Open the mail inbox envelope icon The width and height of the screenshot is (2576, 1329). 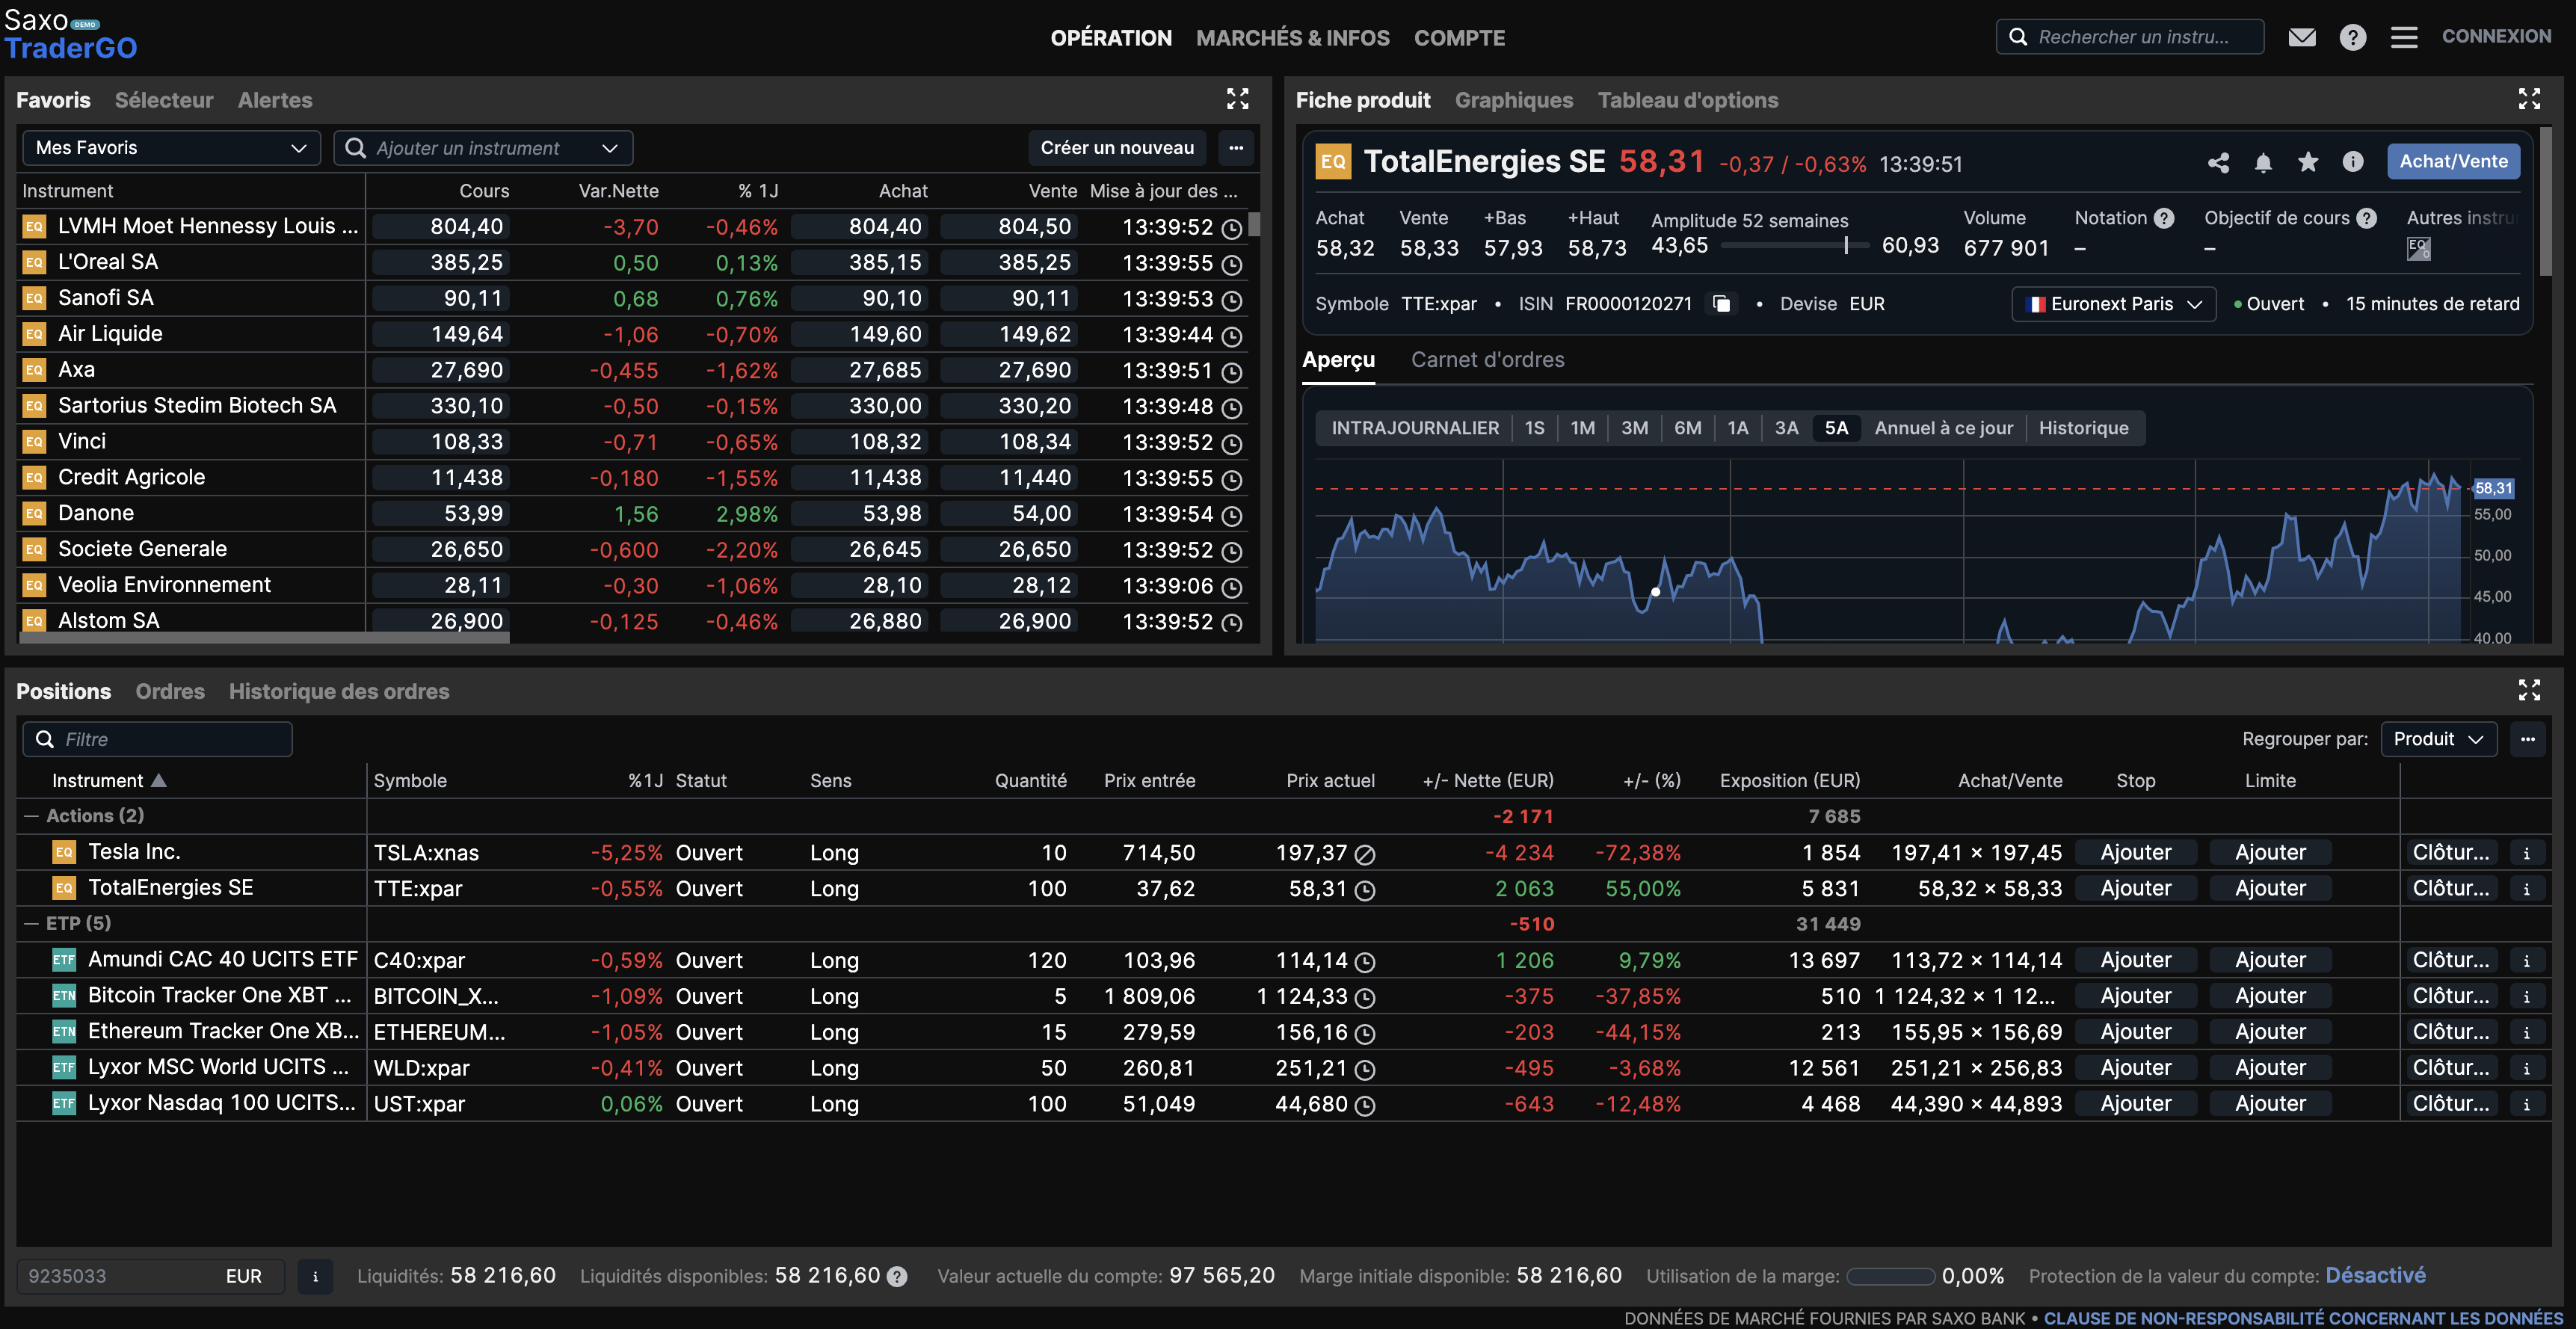2302,37
